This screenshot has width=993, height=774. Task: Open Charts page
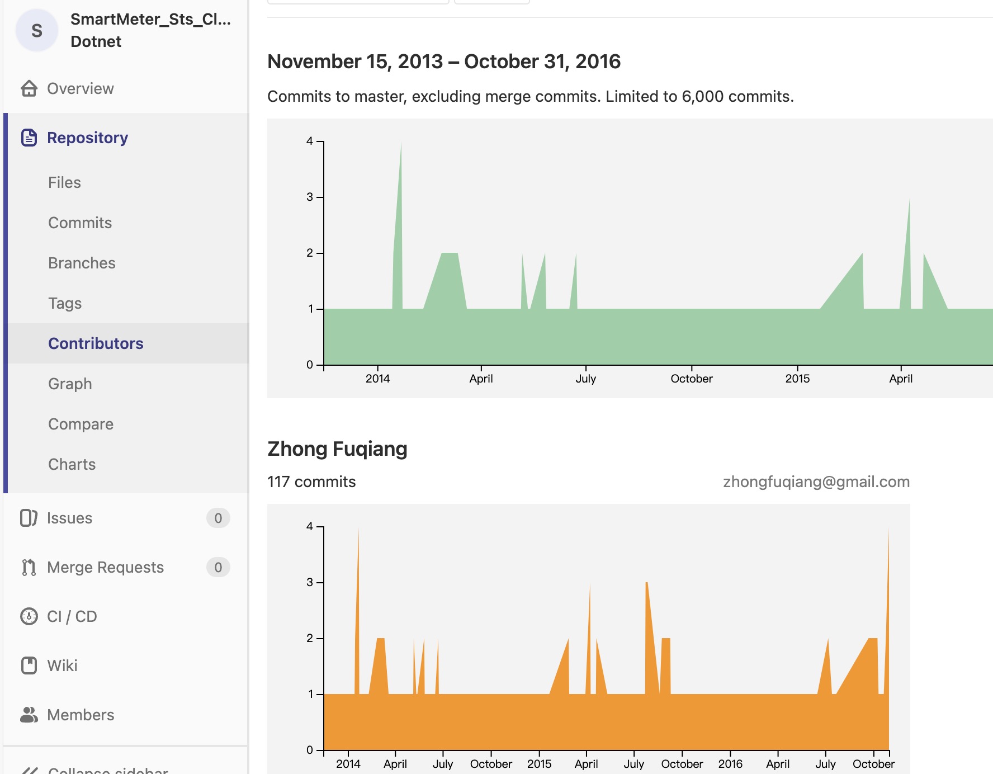click(x=72, y=464)
